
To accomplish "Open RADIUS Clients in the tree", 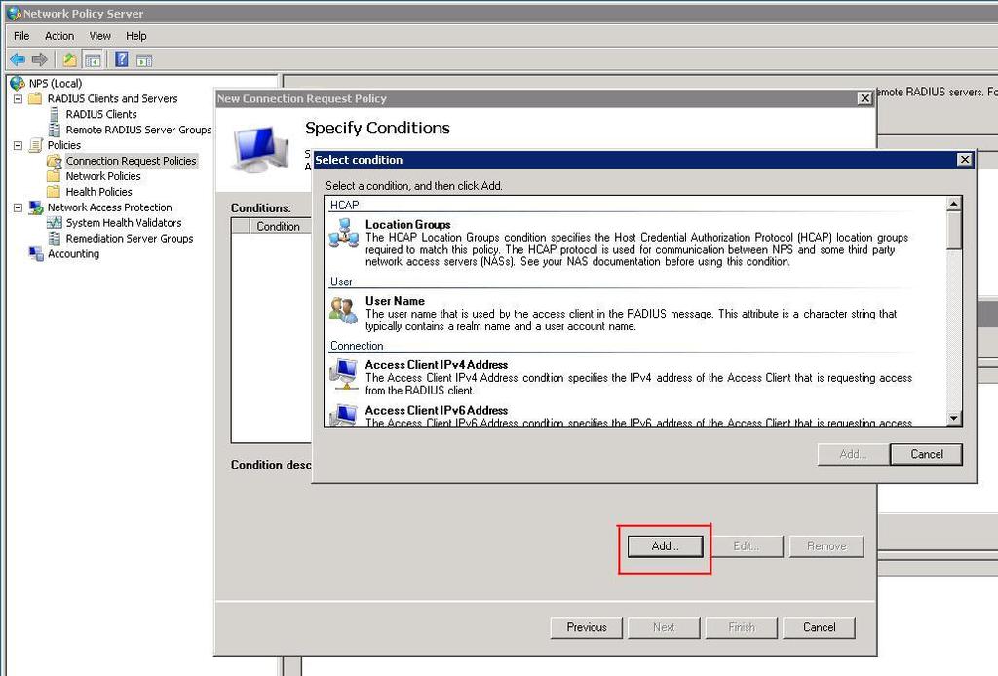I will click(101, 115).
